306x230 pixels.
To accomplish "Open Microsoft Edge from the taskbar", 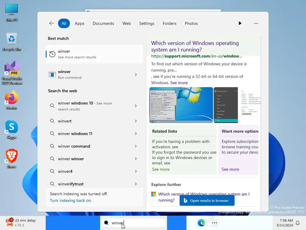I will 201,223.
